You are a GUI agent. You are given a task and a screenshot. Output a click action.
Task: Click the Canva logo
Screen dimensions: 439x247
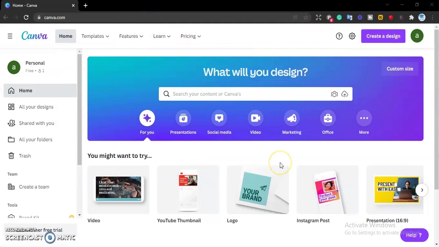click(34, 36)
